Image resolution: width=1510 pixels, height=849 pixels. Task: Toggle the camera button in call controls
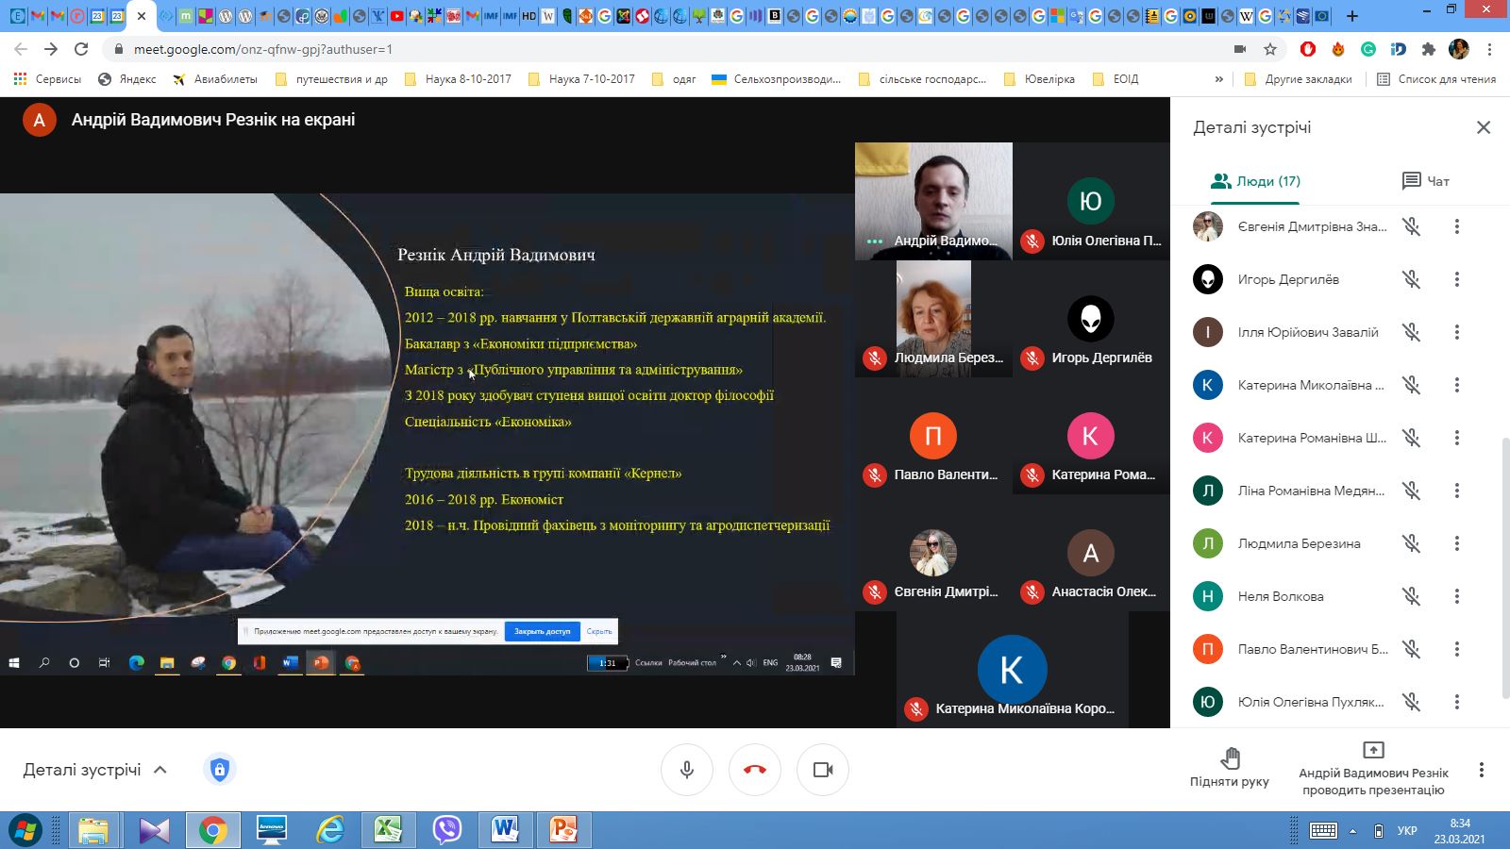pos(823,770)
